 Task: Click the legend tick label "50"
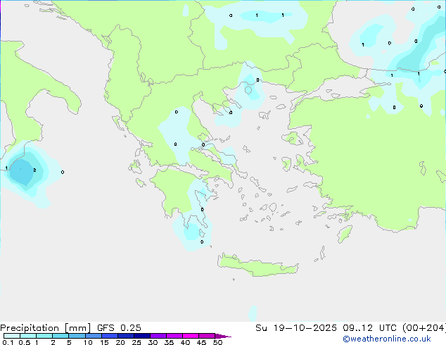[218, 342]
